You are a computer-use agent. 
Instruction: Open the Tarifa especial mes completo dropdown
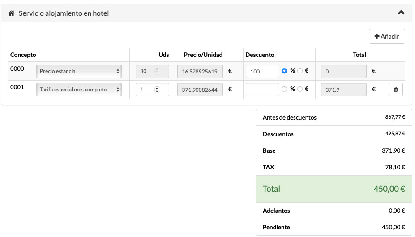click(x=79, y=90)
